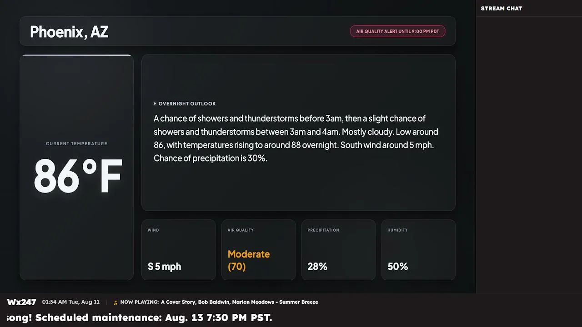Open the Air Quality Moderate (70) card
The image size is (582, 327).
click(x=258, y=250)
